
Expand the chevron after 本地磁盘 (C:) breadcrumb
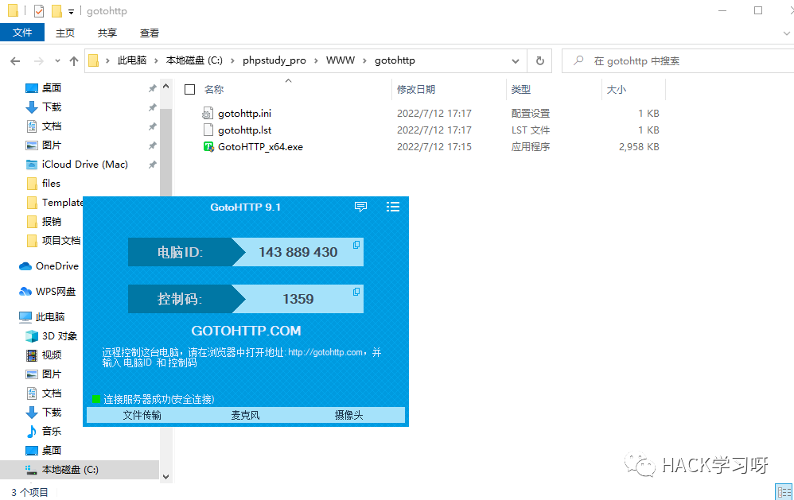coord(232,60)
